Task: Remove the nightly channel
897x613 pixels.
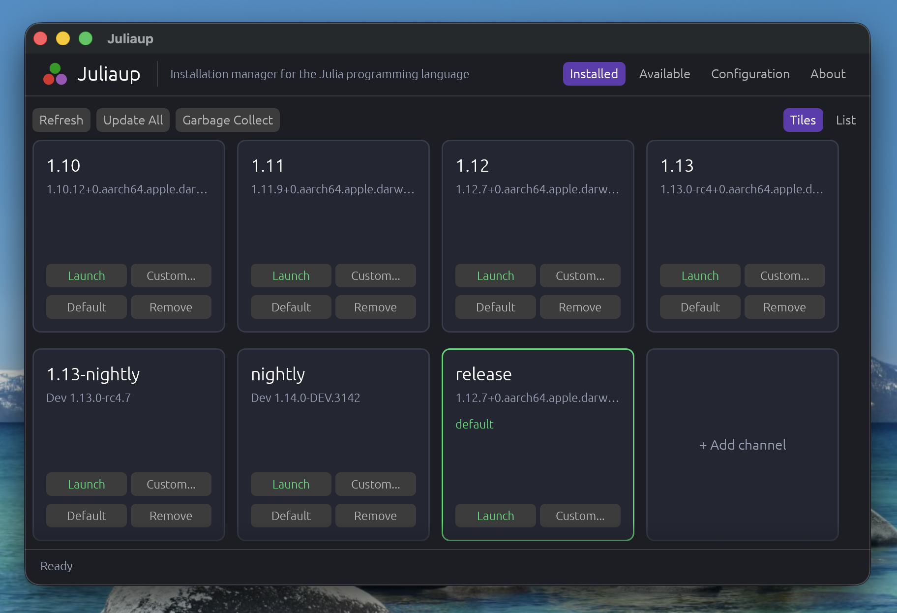Action: click(x=376, y=516)
